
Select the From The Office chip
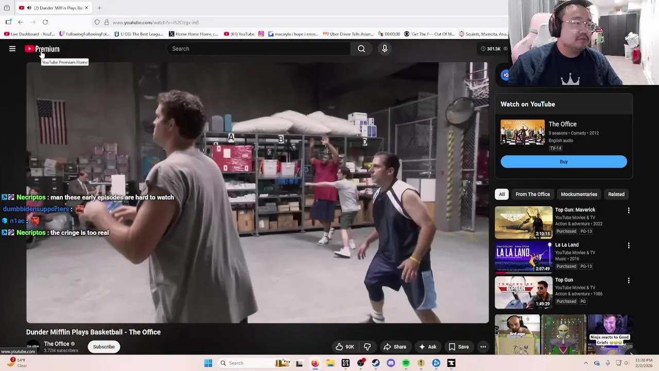[x=533, y=194]
